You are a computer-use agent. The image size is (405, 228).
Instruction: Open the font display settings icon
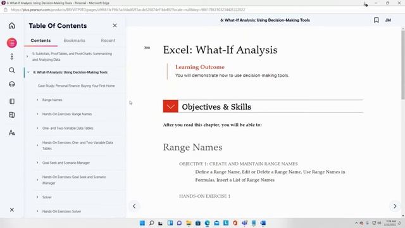12,132
